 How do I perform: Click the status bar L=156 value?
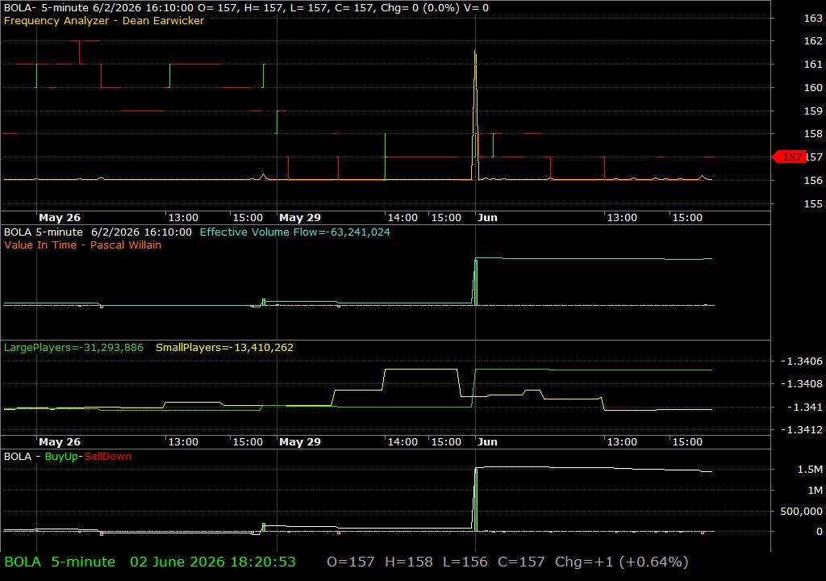465,562
